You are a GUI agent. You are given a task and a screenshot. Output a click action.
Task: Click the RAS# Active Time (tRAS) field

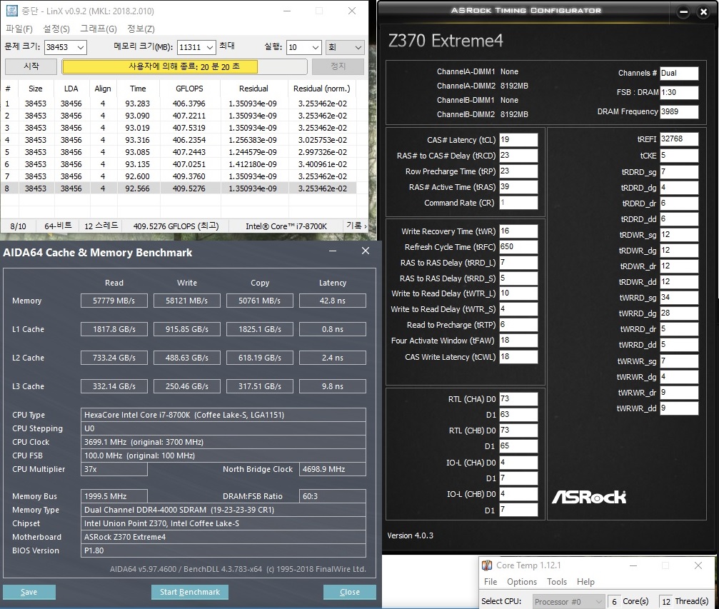518,186
